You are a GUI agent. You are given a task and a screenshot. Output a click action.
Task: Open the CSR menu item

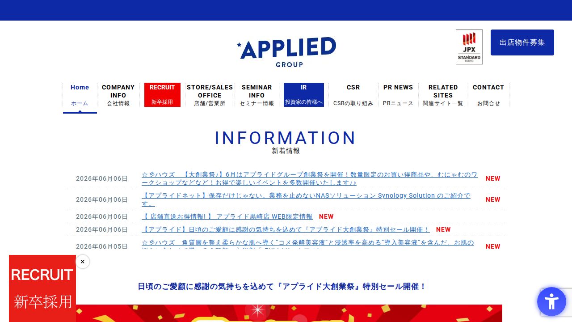pos(353,95)
